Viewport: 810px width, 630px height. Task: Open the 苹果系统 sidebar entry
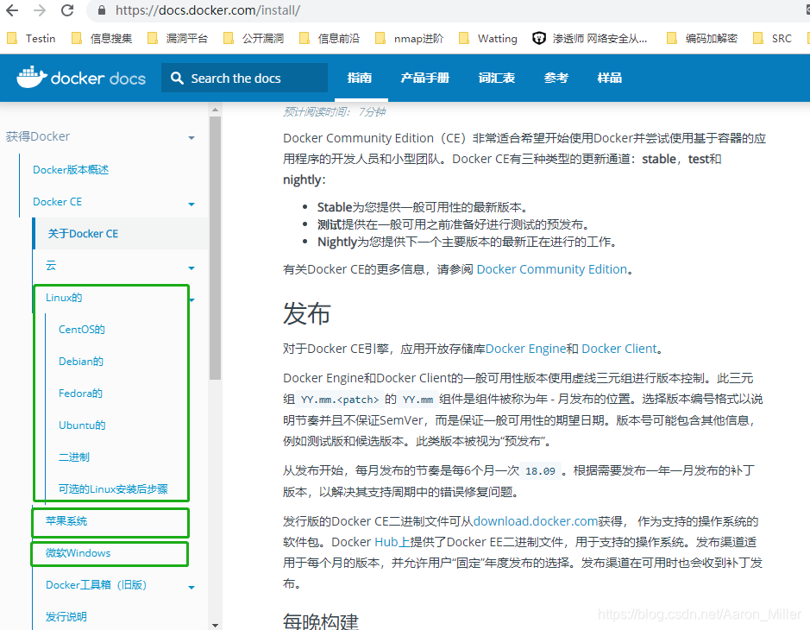(66, 521)
